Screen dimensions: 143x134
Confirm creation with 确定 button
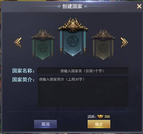[99, 124]
